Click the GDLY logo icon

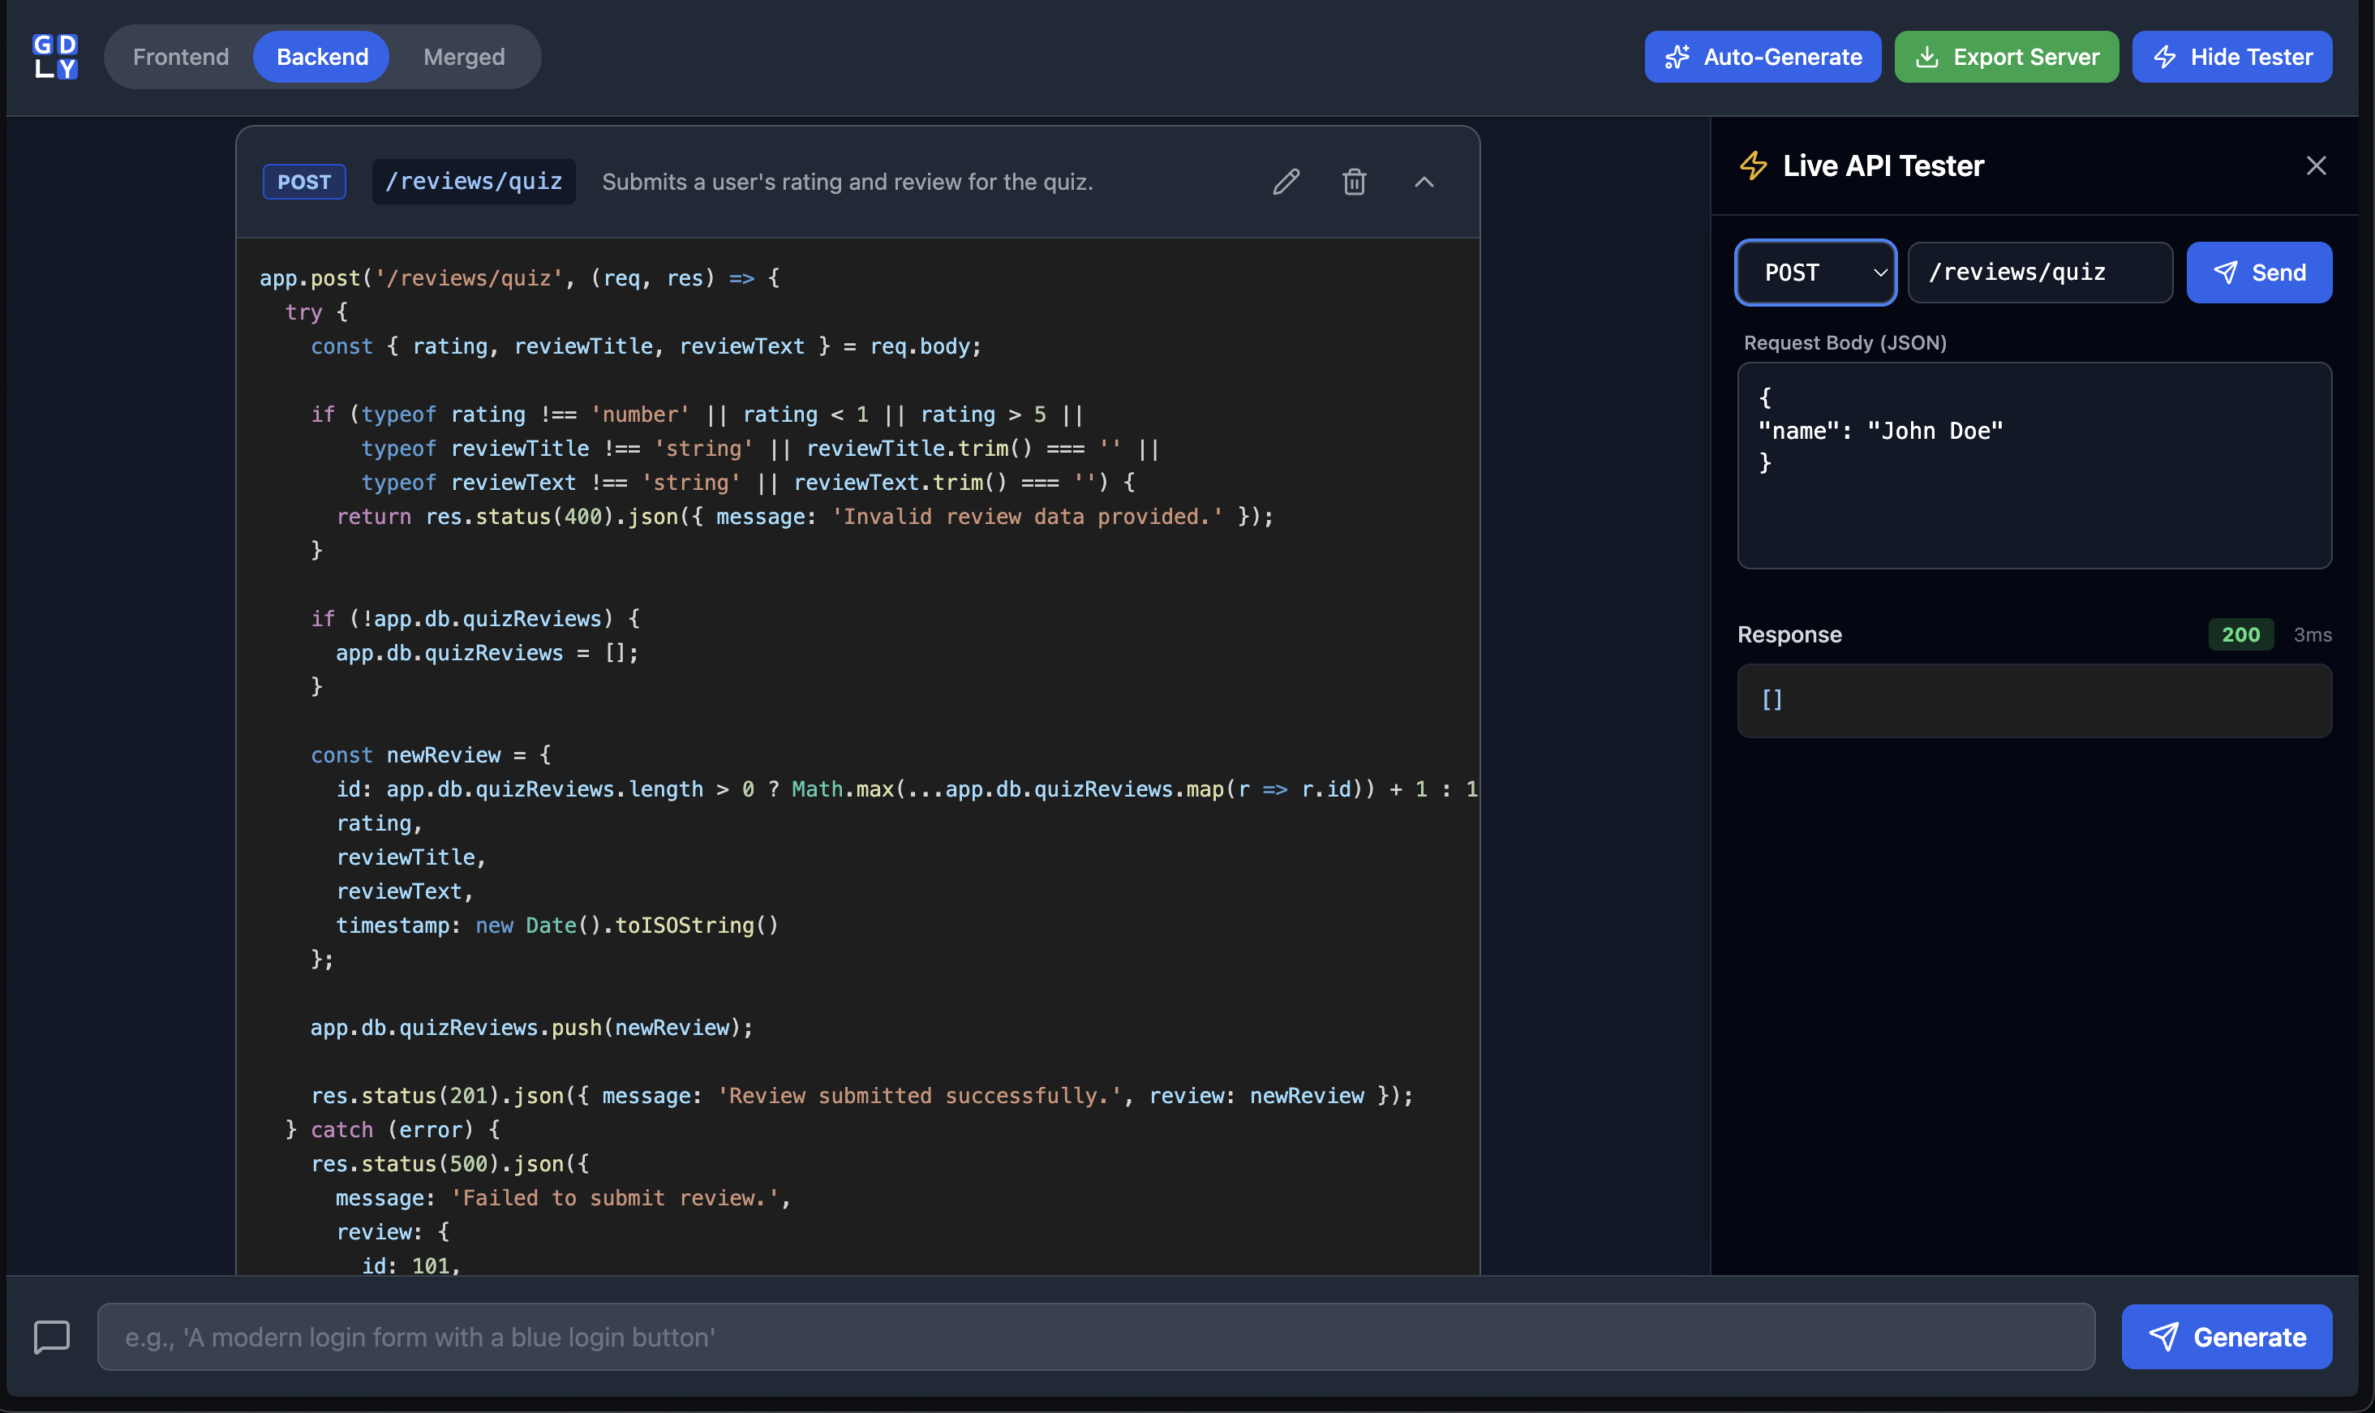pos(55,57)
